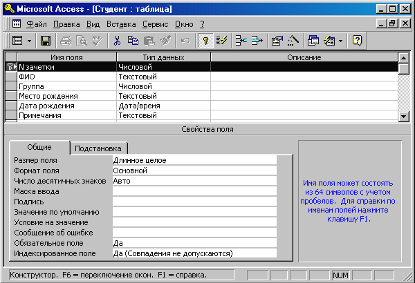Click the View table mode toolbar icon
This screenshot has width=415, height=283.
tap(17, 41)
